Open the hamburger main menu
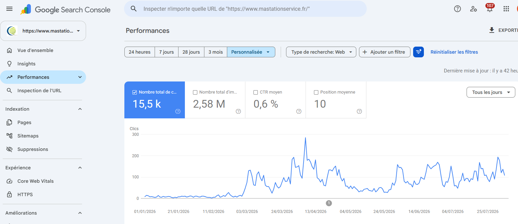The width and height of the screenshot is (518, 224). point(9,9)
